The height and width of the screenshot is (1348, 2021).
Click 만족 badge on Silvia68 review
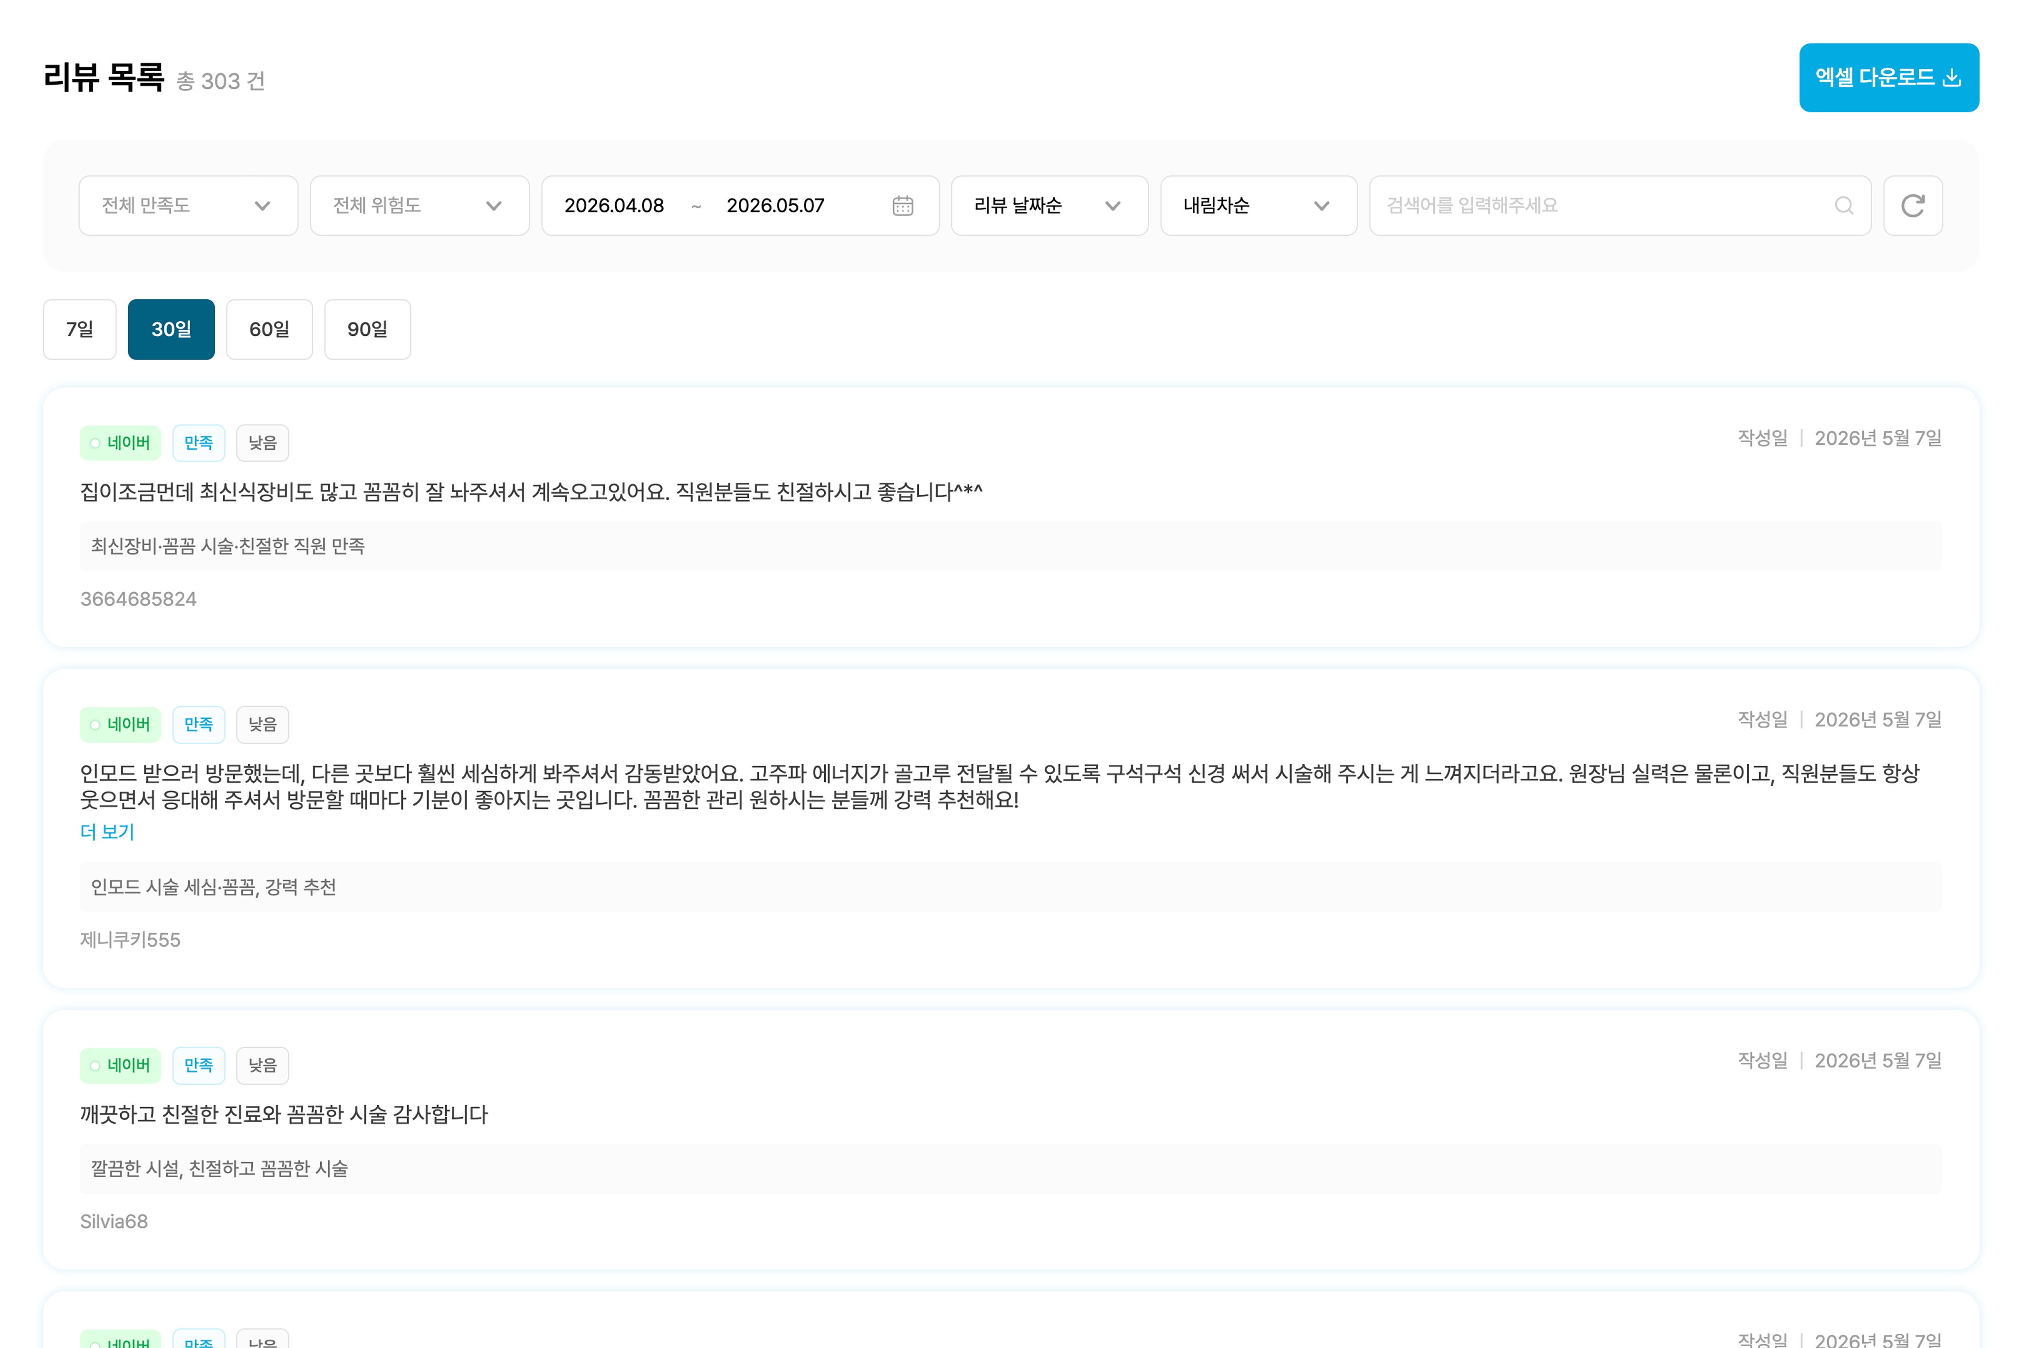tap(199, 1065)
